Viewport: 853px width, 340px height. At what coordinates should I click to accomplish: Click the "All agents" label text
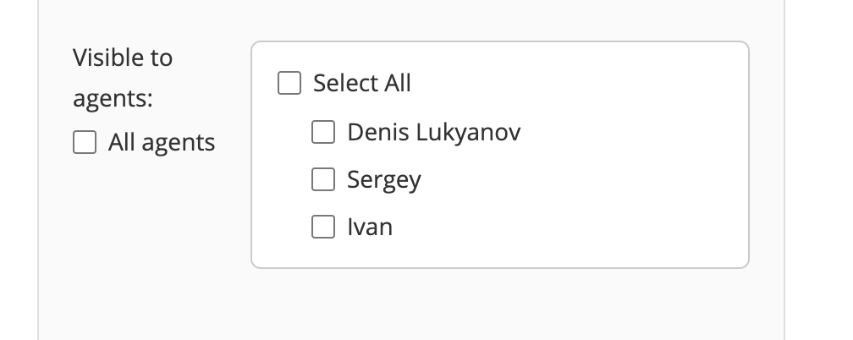[162, 143]
